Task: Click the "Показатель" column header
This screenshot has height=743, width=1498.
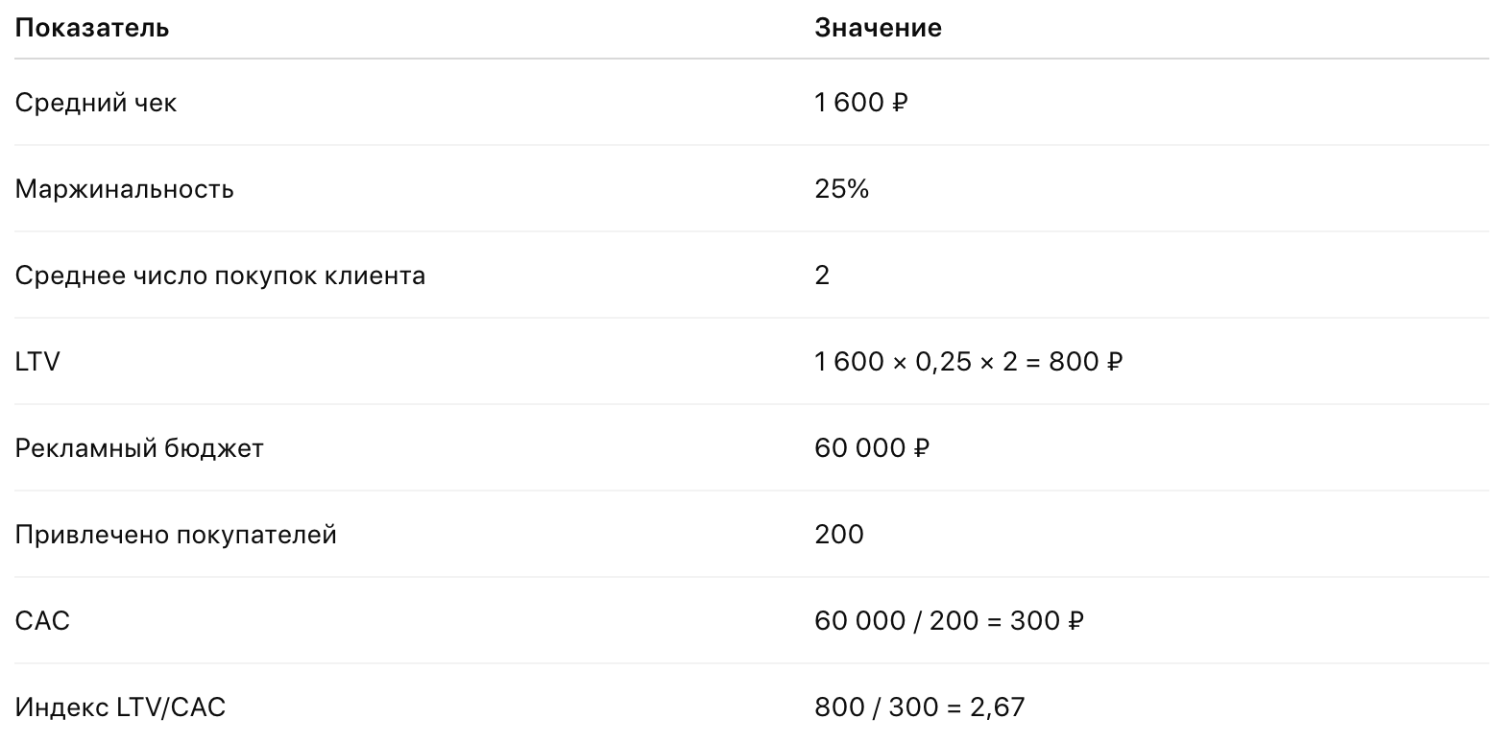Action: (x=92, y=28)
